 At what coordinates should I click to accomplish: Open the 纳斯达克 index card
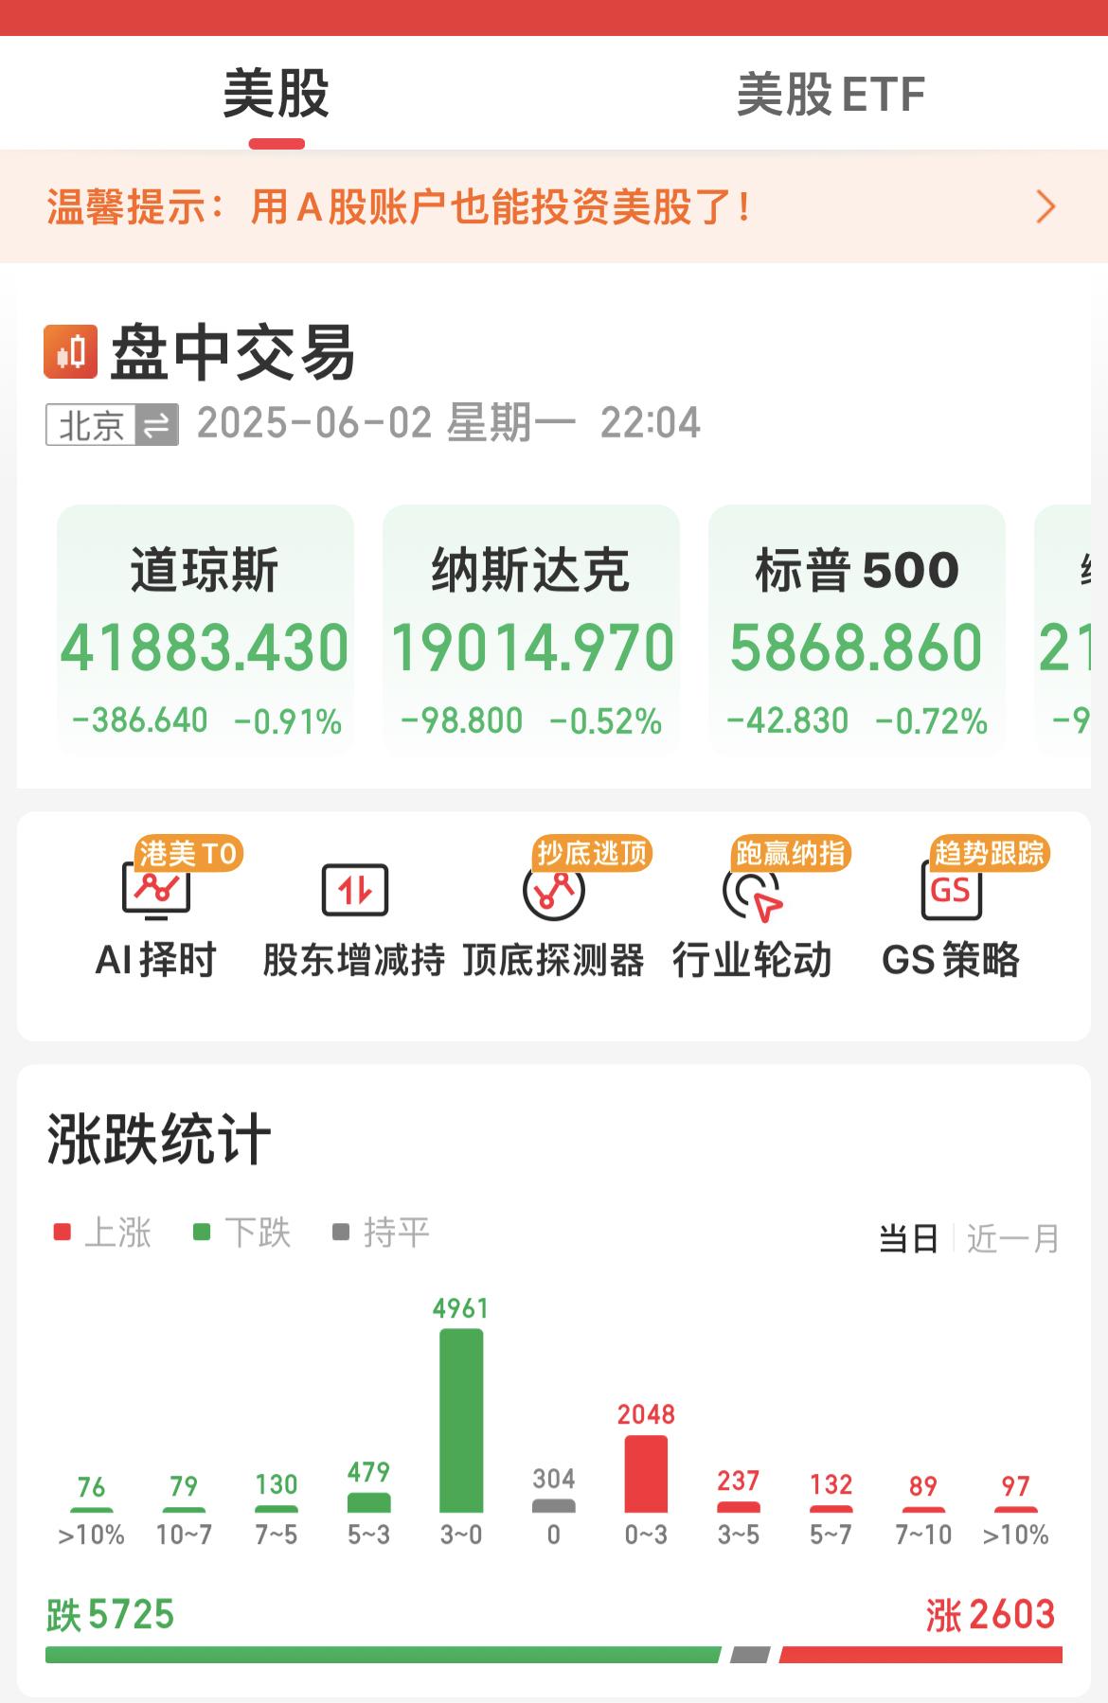(x=531, y=630)
